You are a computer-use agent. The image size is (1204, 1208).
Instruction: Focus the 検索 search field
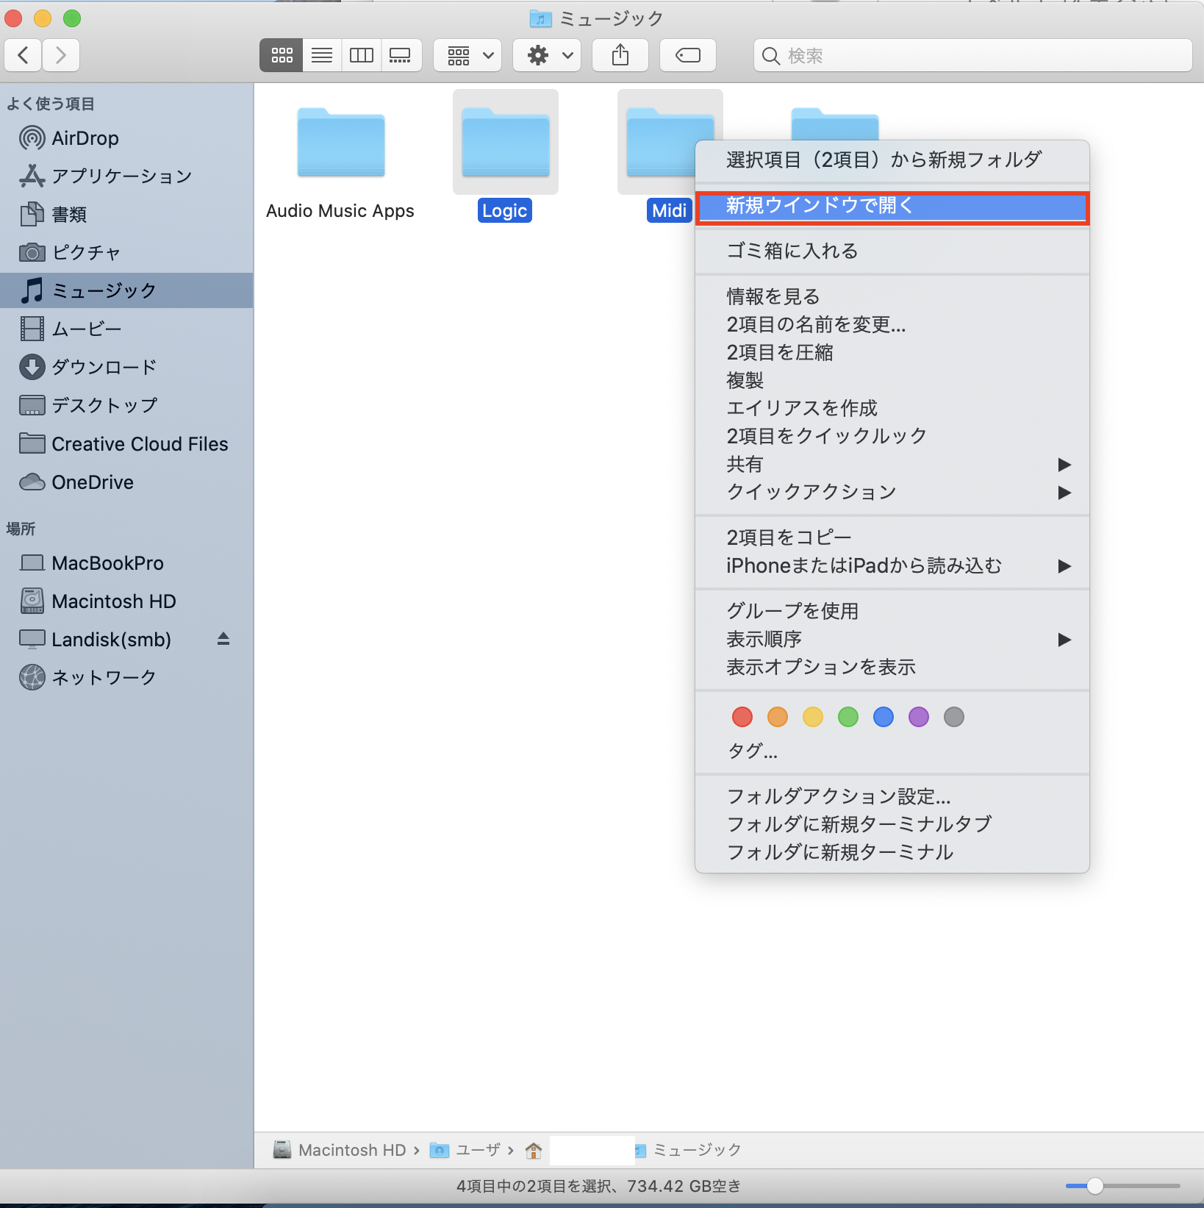972,55
